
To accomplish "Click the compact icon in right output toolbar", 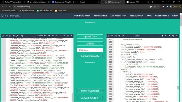I will click(112, 36).
